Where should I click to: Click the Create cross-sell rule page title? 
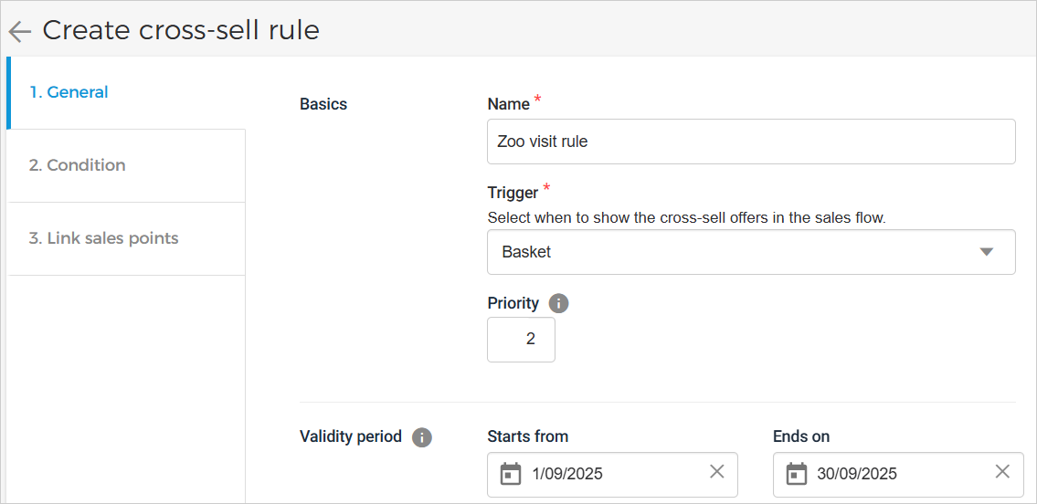(181, 30)
